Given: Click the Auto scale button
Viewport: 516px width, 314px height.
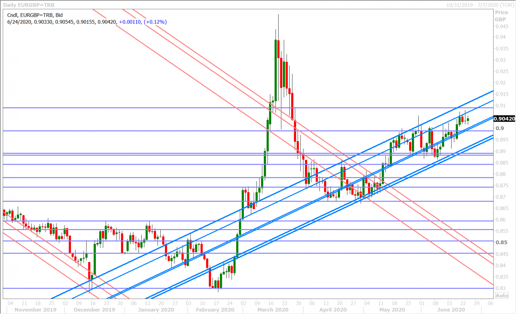Looking at the screenshot, I should 502,296.
